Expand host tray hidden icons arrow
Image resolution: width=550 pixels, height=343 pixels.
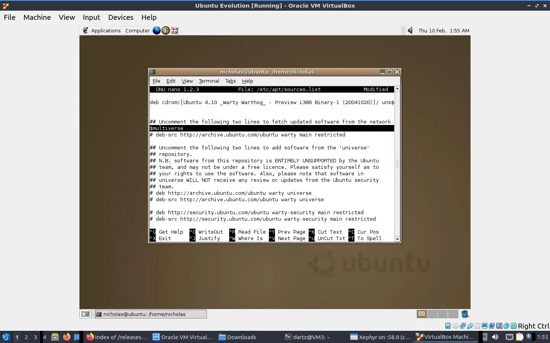click(x=484, y=337)
